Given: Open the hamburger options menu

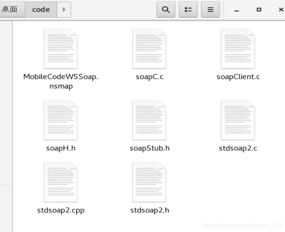Looking at the screenshot, I should (x=210, y=10).
